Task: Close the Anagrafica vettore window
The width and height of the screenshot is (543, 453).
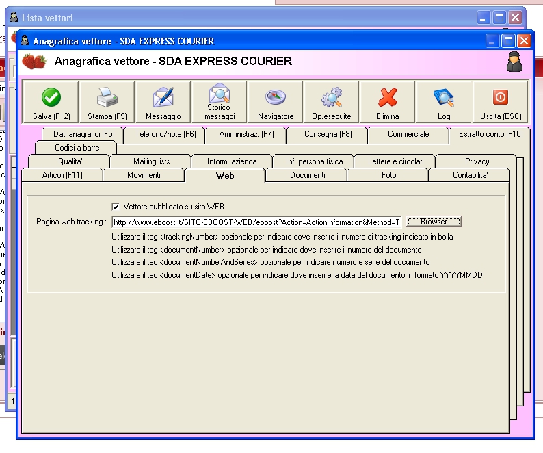Action: 524,41
